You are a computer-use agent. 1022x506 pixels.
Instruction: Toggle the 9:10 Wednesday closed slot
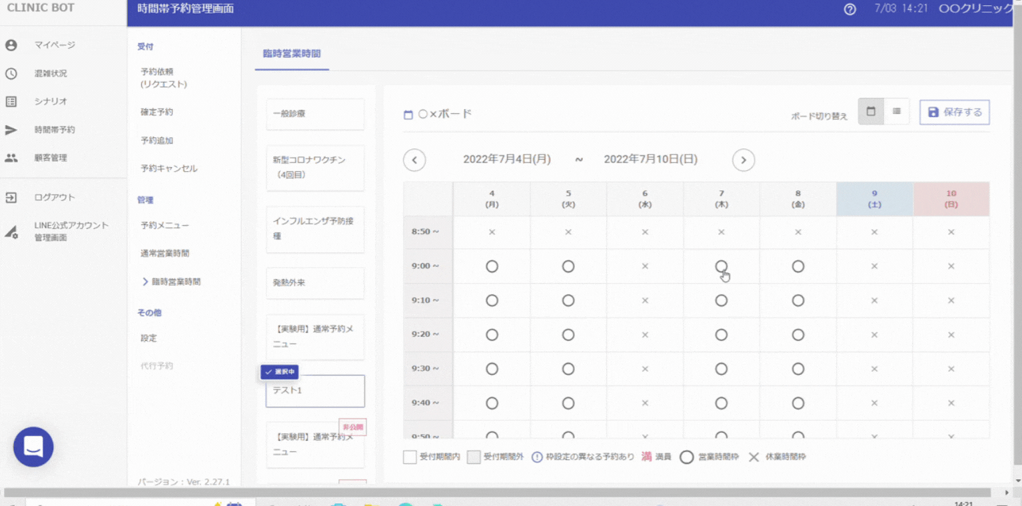(645, 300)
